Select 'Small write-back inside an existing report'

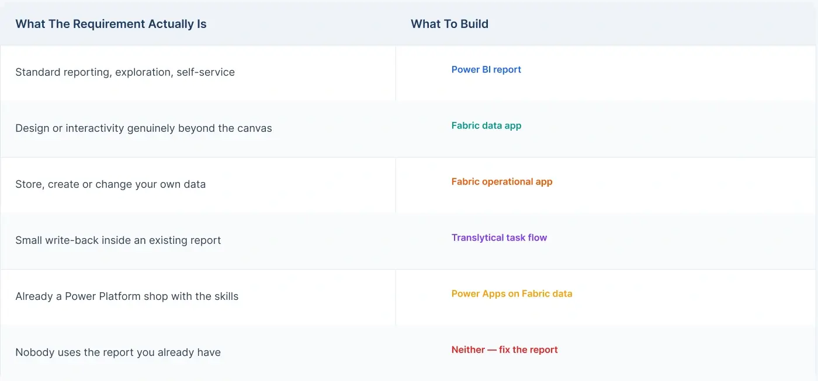[x=118, y=240]
